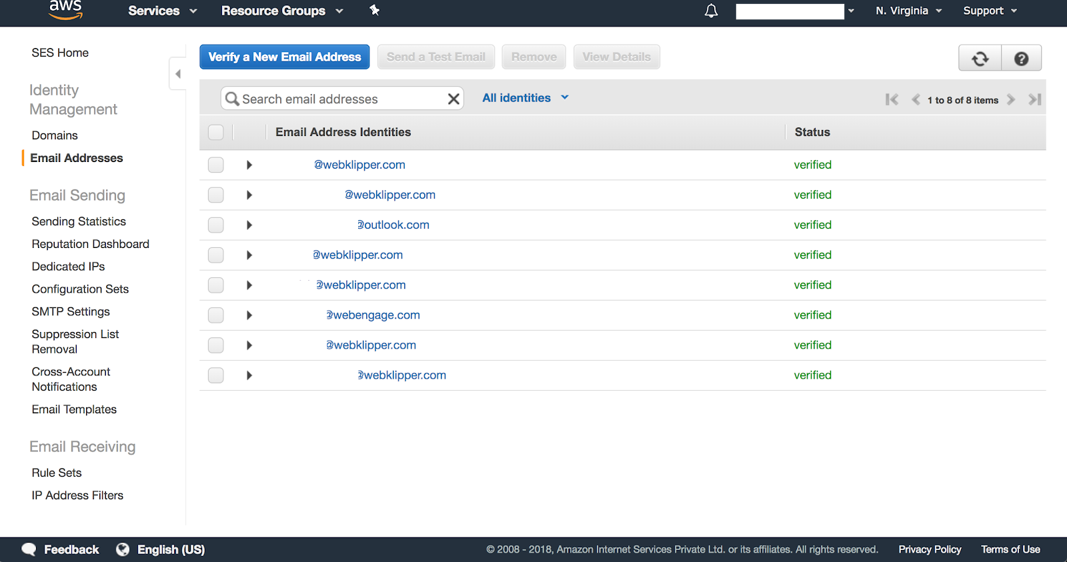Open the account name dropdown arrow

(x=851, y=11)
